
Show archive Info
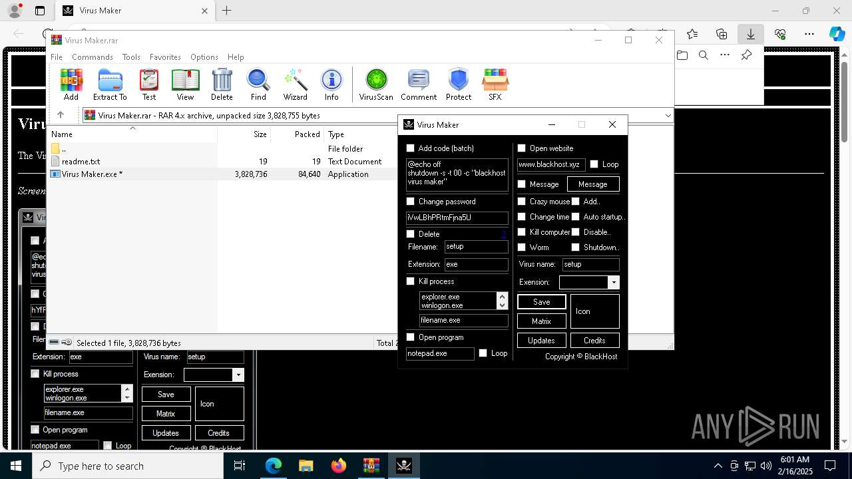point(331,84)
